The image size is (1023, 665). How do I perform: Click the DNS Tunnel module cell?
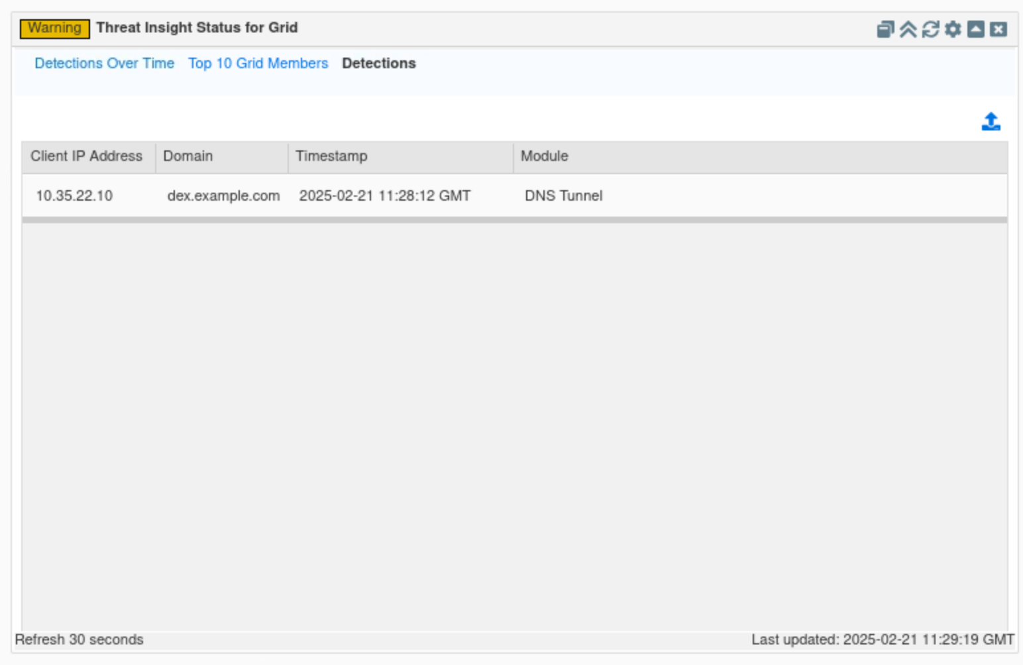pyautogui.click(x=563, y=196)
